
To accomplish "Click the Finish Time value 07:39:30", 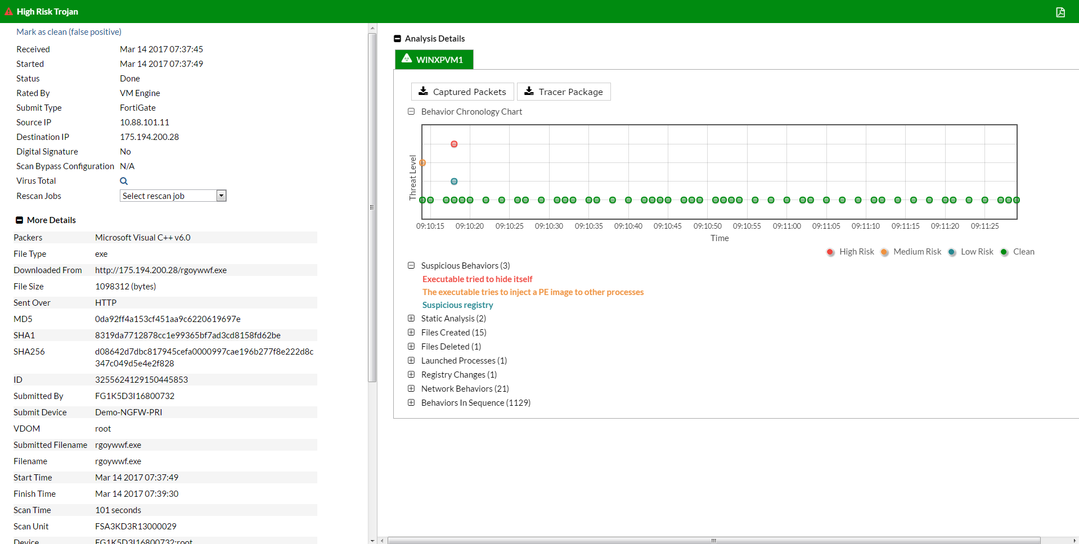I will 137,494.
